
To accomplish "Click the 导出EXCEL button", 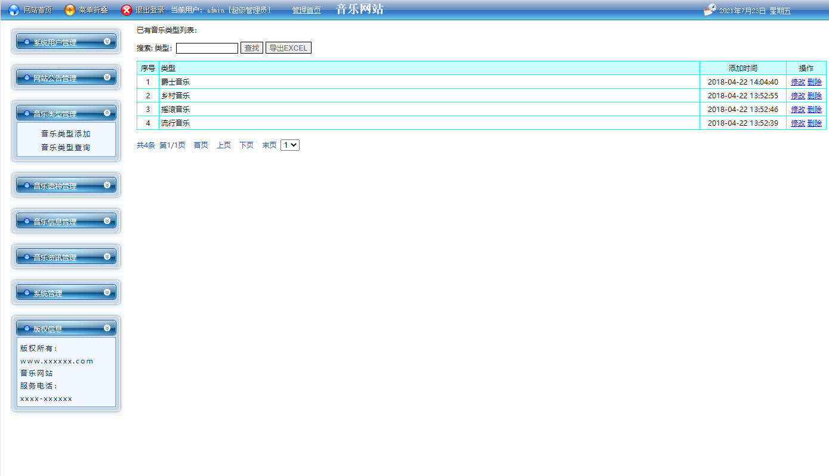I will point(288,48).
